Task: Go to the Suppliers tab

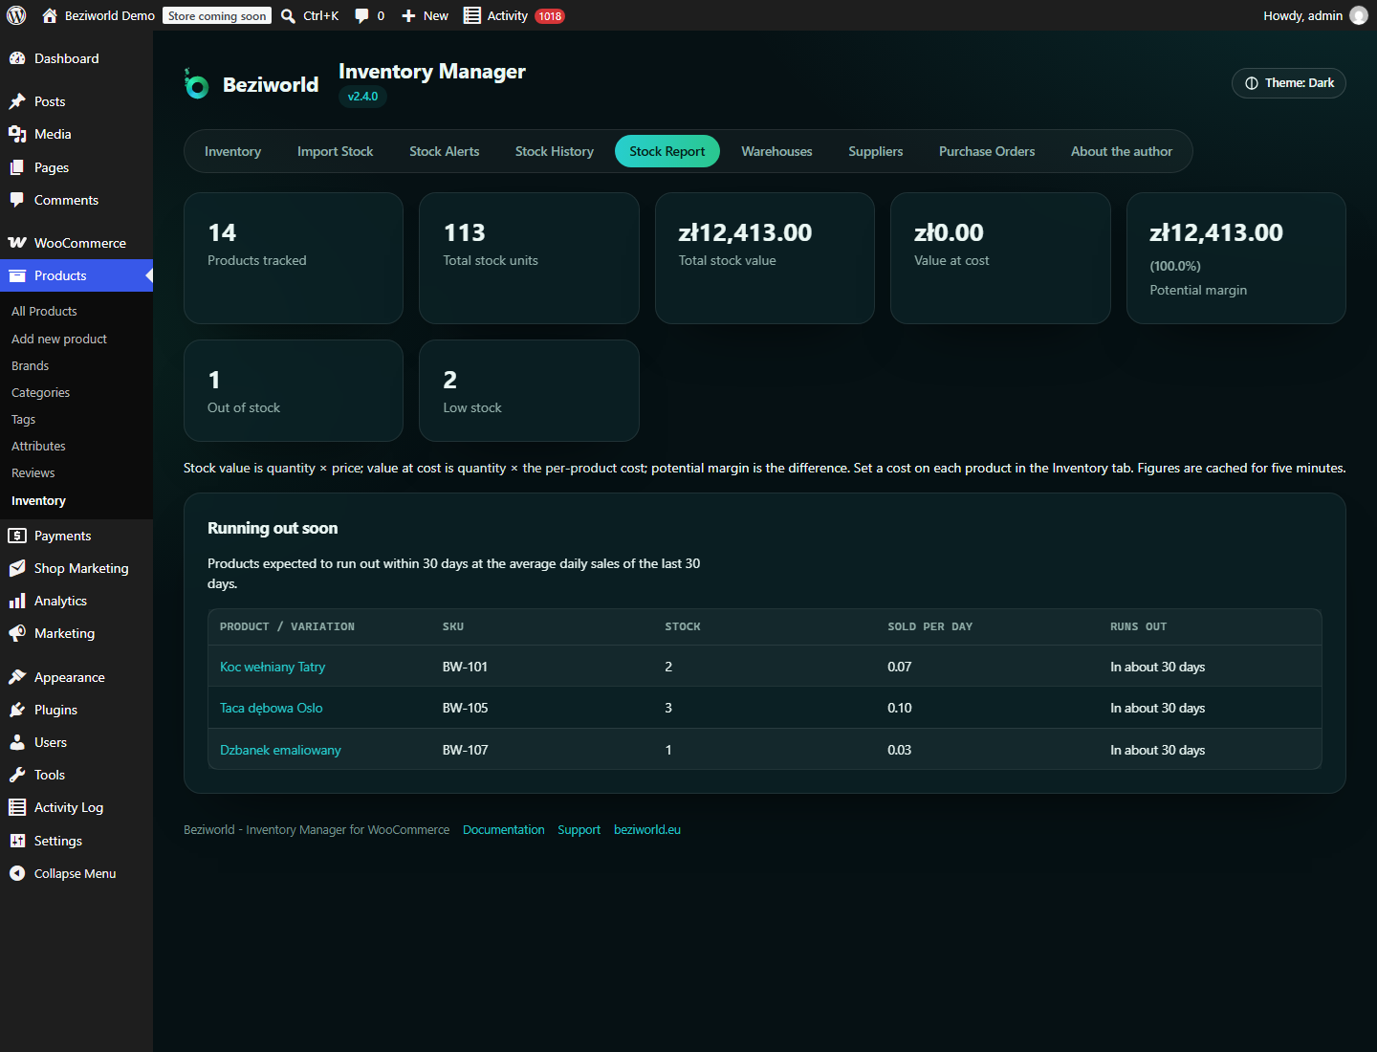Action: tap(876, 151)
